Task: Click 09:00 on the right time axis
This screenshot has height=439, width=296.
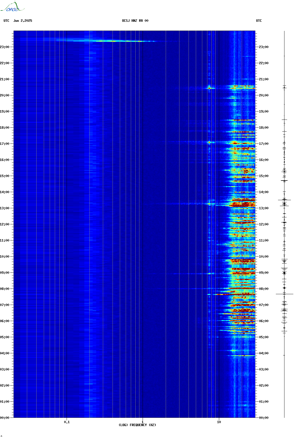Action: tap(264, 273)
